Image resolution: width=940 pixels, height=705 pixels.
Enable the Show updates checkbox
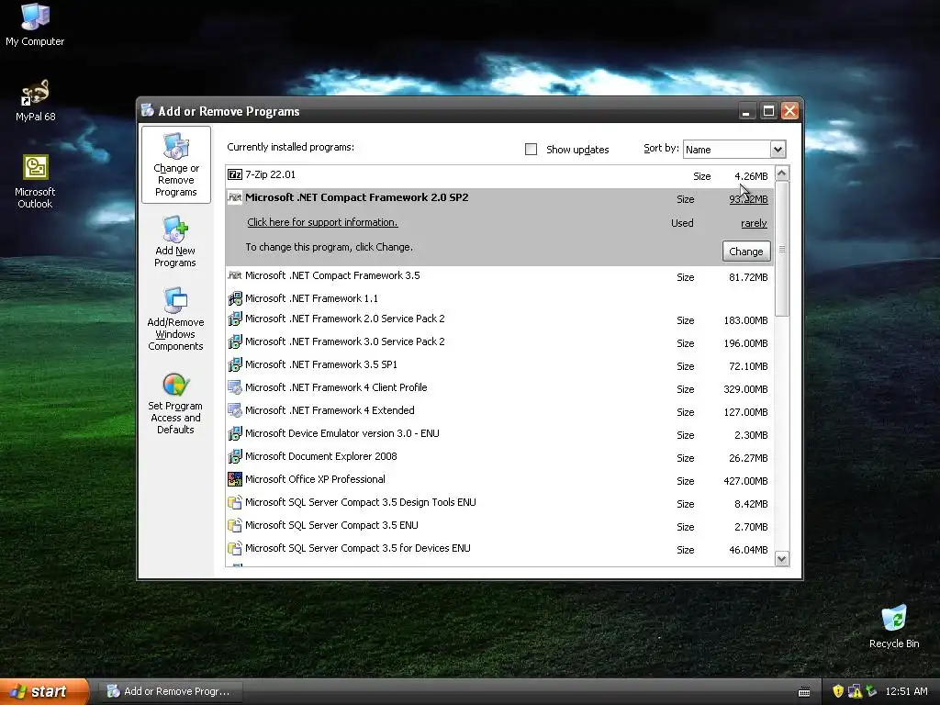coord(532,150)
